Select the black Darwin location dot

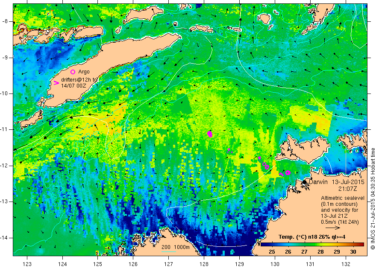pyautogui.click(x=304, y=182)
